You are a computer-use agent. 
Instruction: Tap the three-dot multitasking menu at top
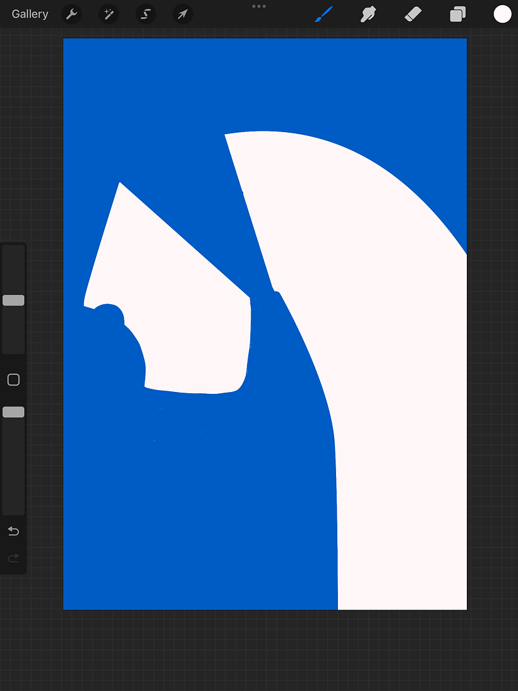259,6
